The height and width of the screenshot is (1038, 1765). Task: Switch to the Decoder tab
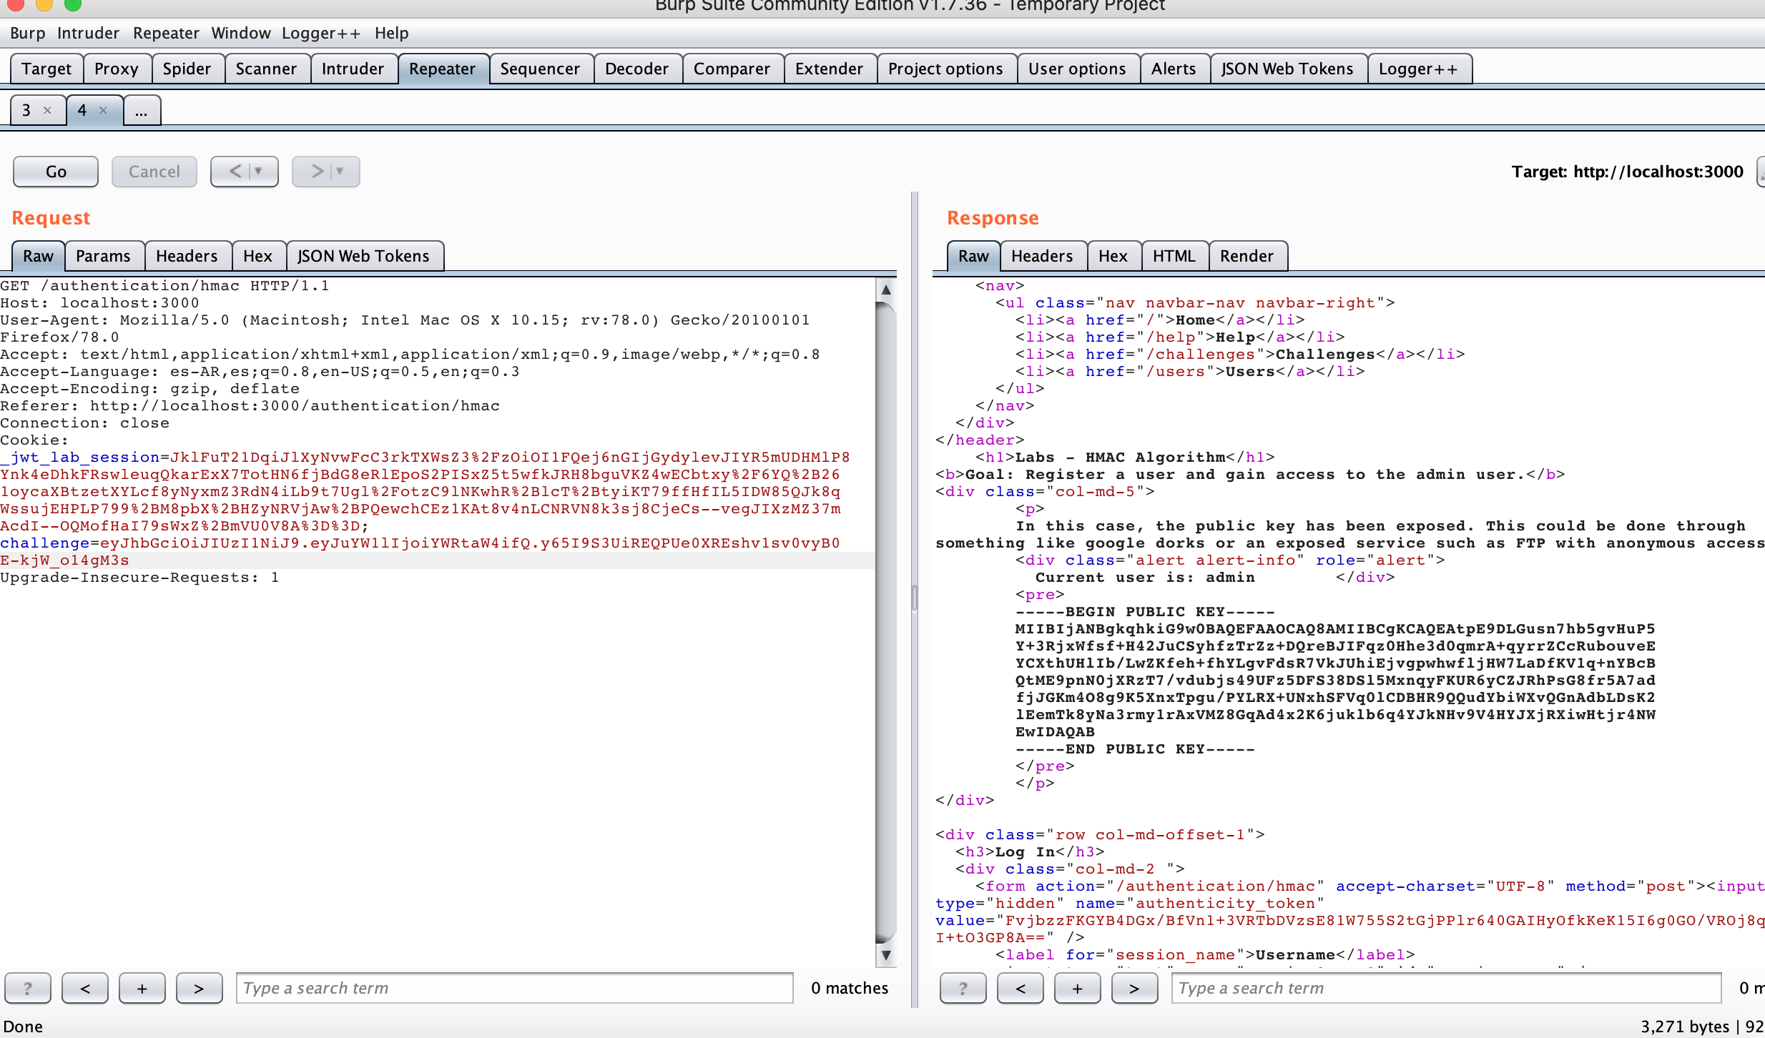click(636, 69)
